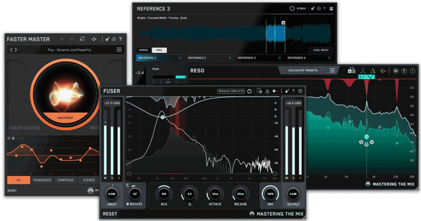Toggle A/B compare in Fuser

(x=259, y=91)
